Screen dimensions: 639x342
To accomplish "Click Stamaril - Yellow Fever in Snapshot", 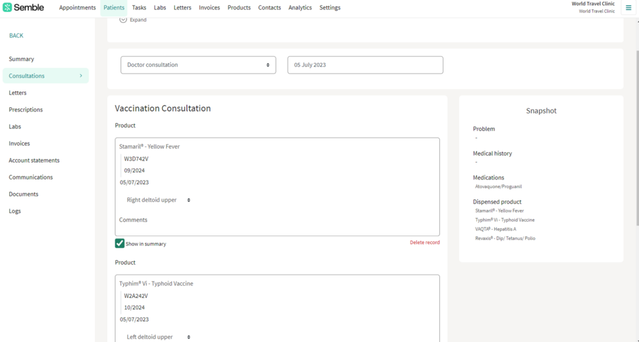I will pyautogui.click(x=499, y=211).
